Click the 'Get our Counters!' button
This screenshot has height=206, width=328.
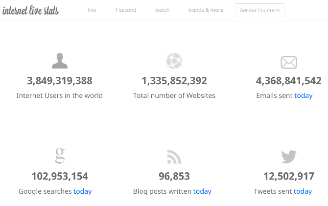click(x=259, y=10)
